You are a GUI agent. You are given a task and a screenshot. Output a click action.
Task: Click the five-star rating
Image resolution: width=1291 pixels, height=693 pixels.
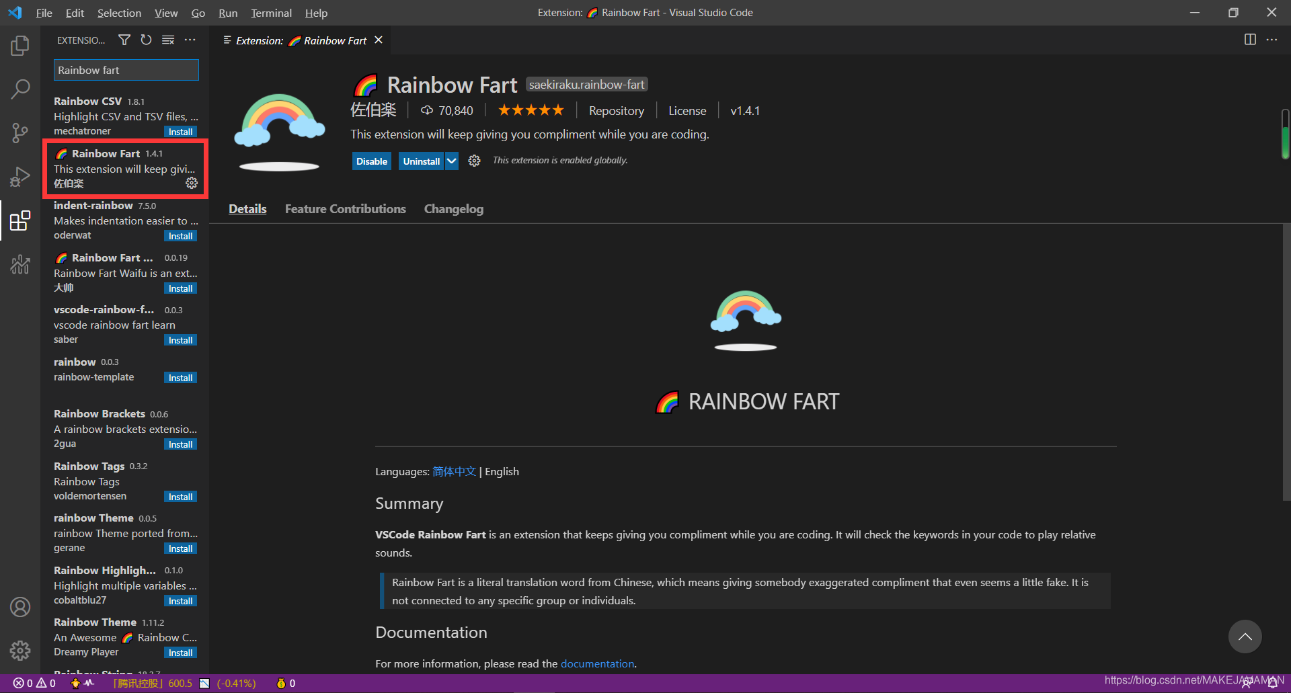531,110
